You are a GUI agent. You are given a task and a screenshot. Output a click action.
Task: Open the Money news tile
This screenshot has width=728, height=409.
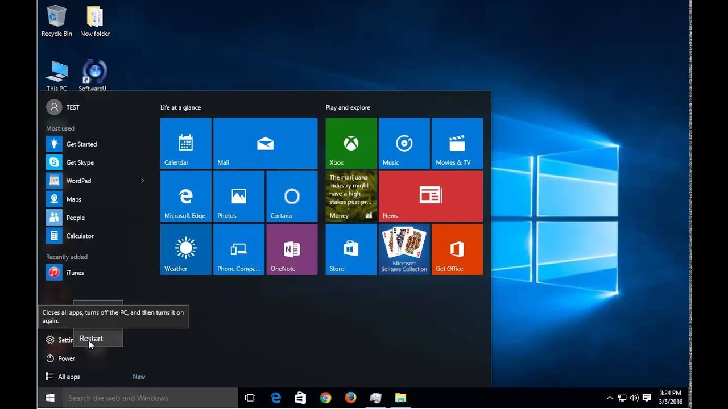click(351, 196)
